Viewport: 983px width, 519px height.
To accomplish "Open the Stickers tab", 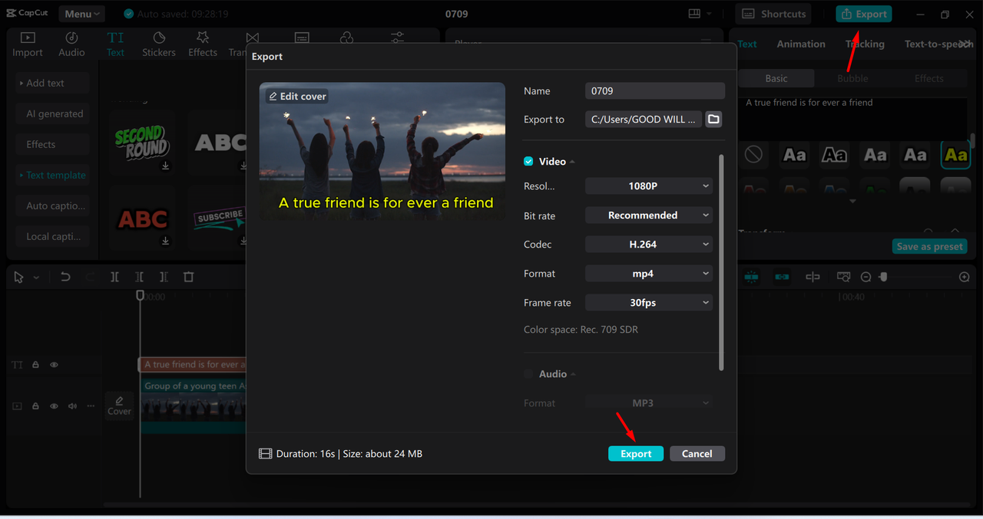I will (159, 44).
